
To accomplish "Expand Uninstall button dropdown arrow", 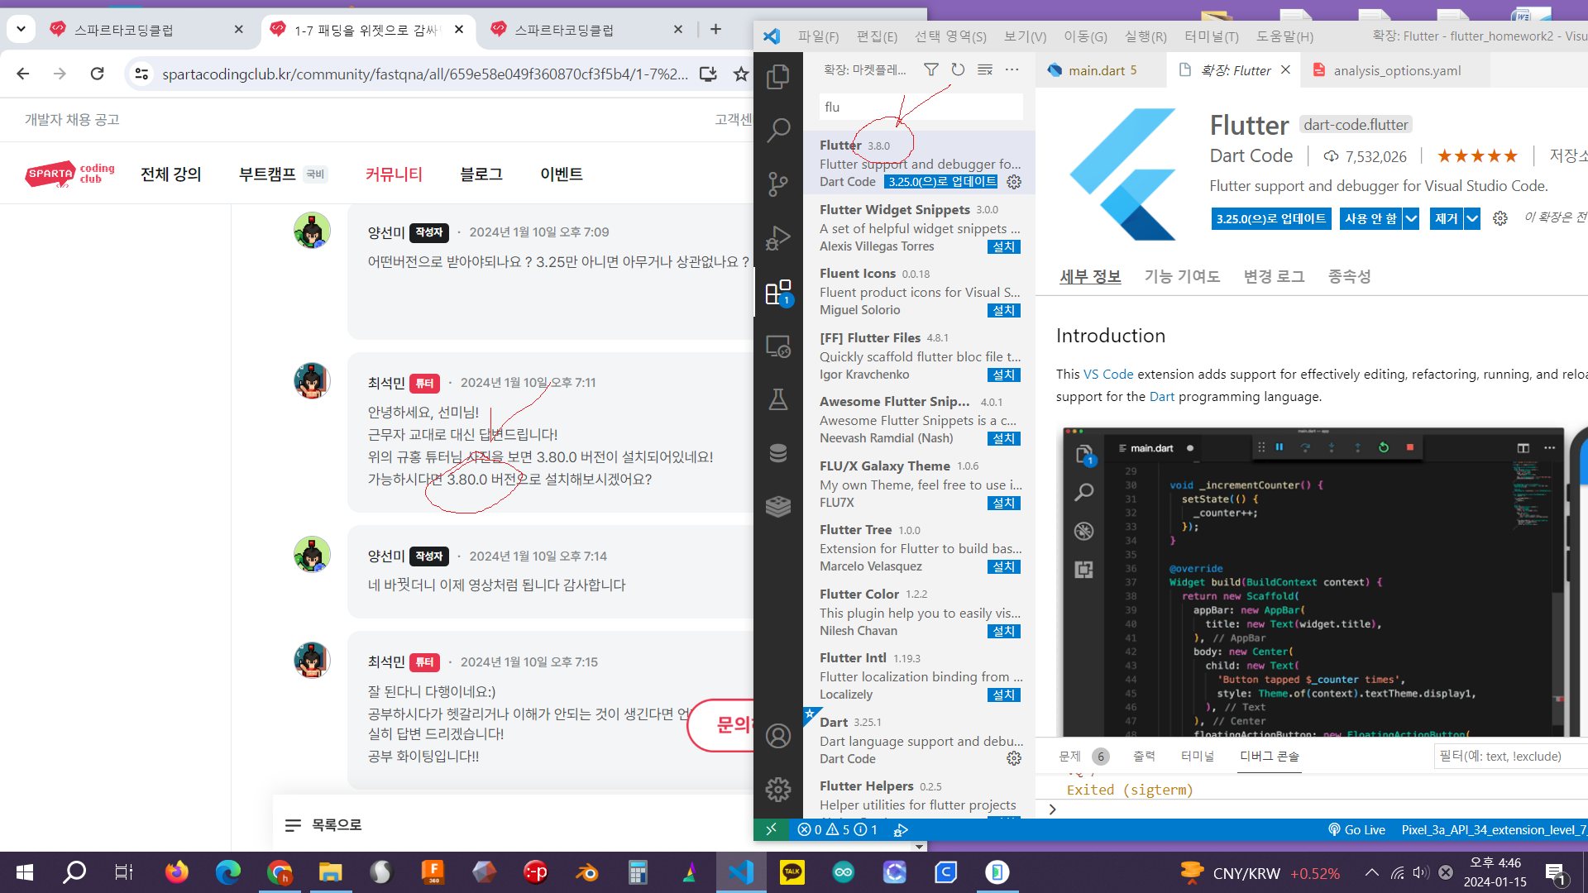I will click(x=1472, y=219).
